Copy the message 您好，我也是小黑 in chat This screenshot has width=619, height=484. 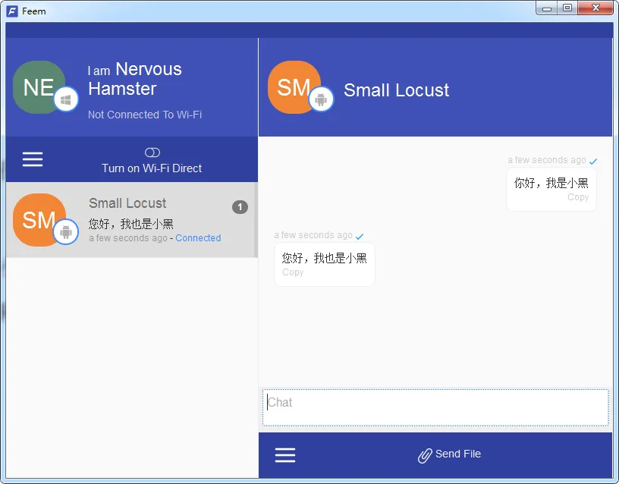tap(293, 272)
